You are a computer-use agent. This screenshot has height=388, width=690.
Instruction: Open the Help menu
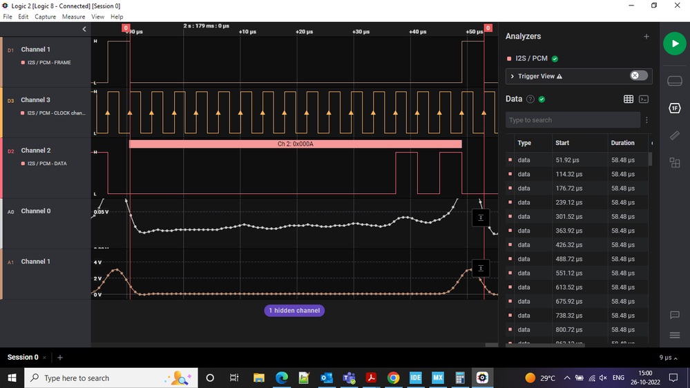117,17
